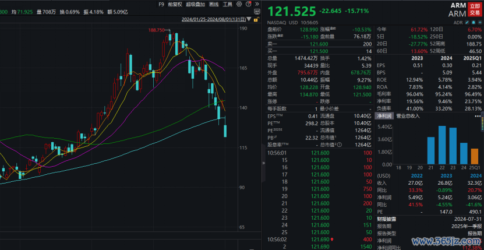Open the 工具 tools menu
The height and width of the screenshot is (250, 484).
[228, 4]
